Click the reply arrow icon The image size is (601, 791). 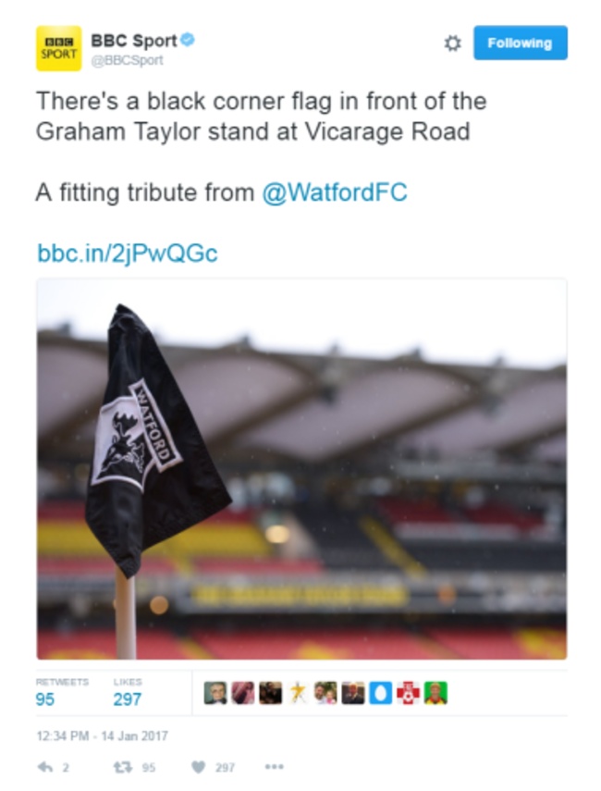point(45,767)
